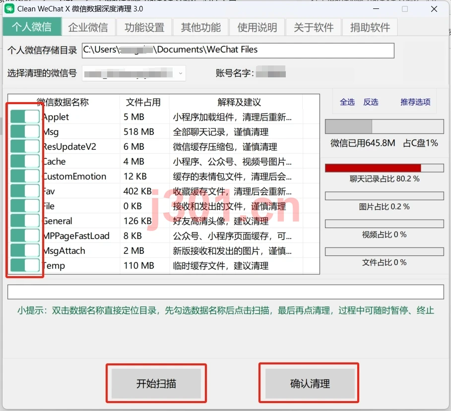Click the 推荐选项 link

[415, 102]
